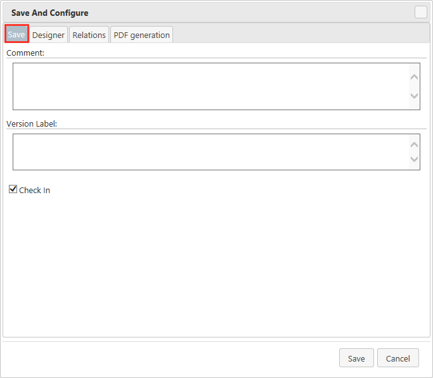Image resolution: width=433 pixels, height=378 pixels.
Task: Click the square button in title bar
Action: coord(421,12)
